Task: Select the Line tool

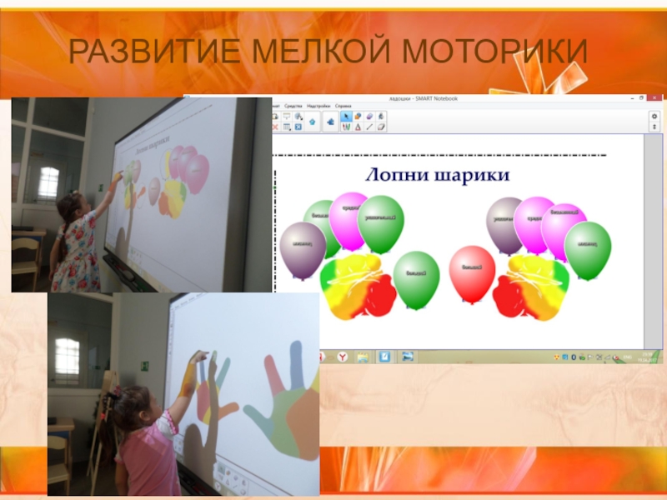Action: [369, 127]
